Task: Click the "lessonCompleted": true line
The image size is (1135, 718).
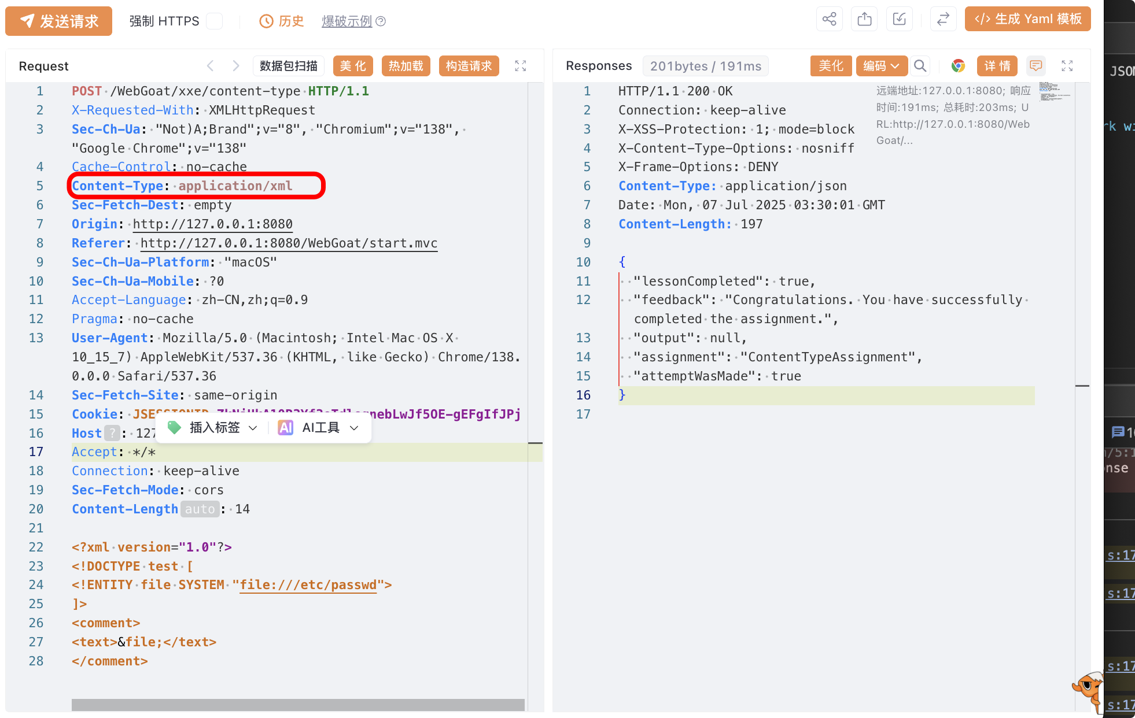Action: click(724, 282)
